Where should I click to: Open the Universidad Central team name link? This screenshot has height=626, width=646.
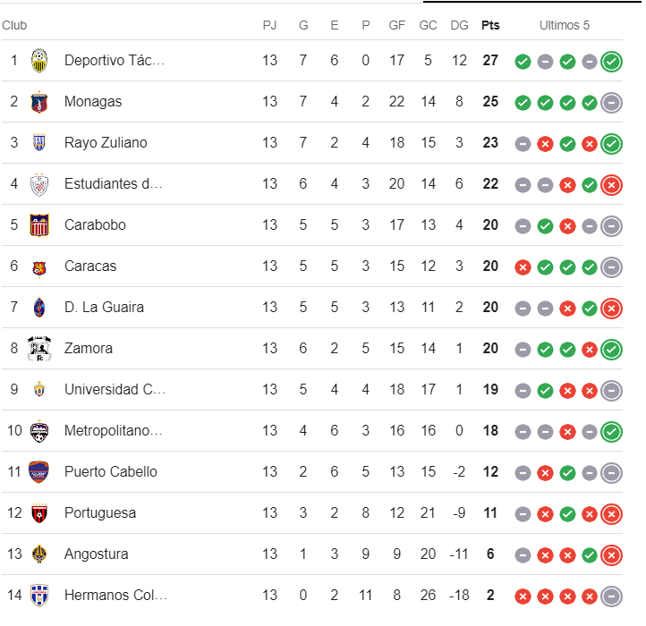click(x=115, y=390)
